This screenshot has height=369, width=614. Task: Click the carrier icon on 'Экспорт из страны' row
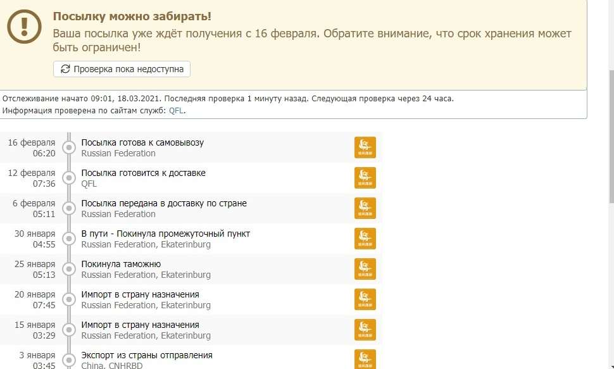coord(365,358)
